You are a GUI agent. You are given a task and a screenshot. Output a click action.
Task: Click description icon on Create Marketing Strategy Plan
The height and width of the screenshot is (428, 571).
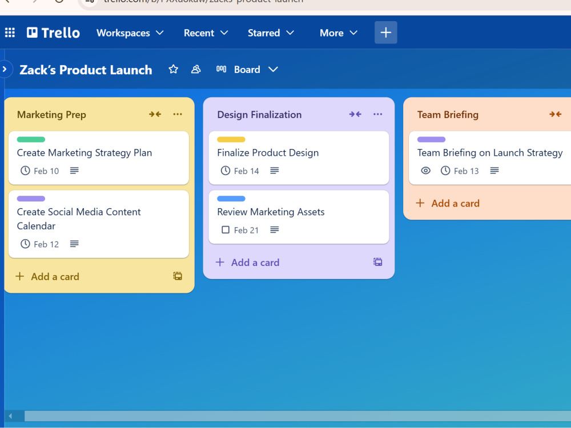click(74, 171)
